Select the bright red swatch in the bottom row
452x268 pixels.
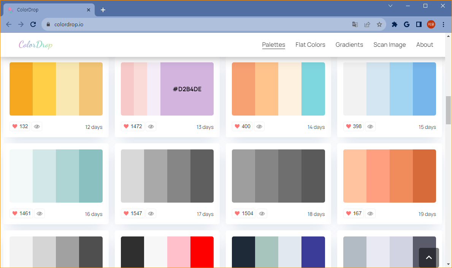202,252
